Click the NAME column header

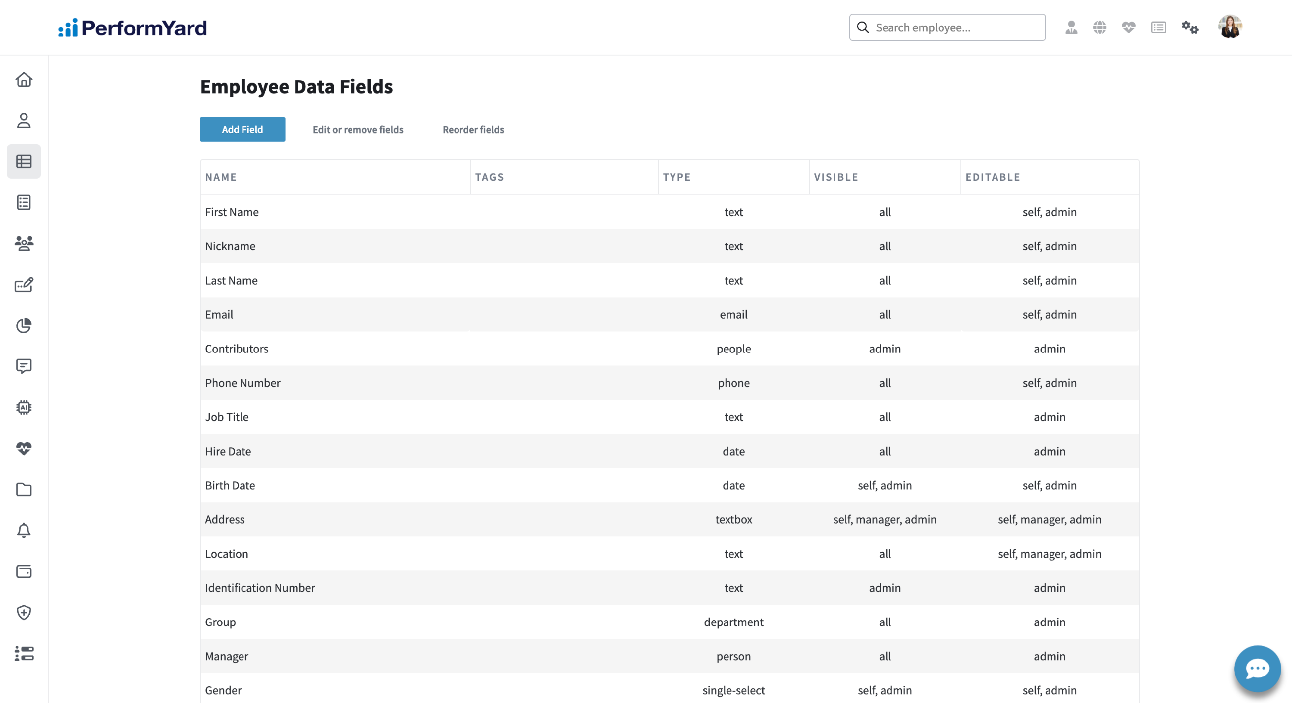221,177
